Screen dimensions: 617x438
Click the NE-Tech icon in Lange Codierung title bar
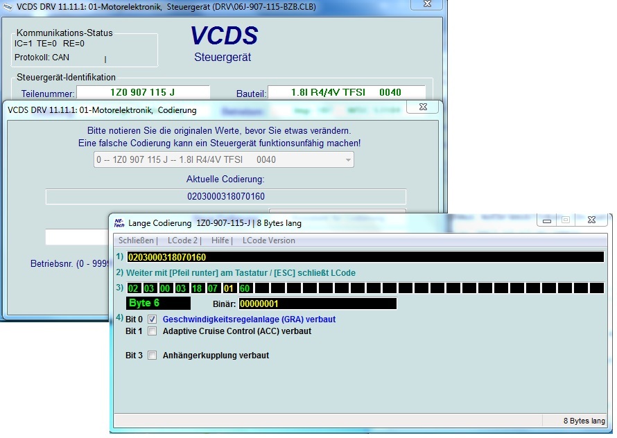click(x=119, y=223)
